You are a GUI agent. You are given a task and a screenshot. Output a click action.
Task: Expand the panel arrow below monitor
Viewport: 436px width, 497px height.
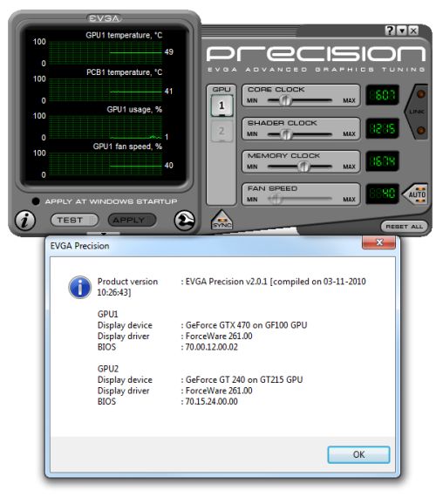pos(104,234)
